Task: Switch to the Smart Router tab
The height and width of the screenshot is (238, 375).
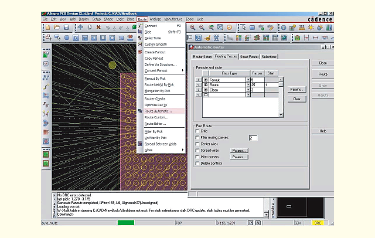Action: point(249,57)
